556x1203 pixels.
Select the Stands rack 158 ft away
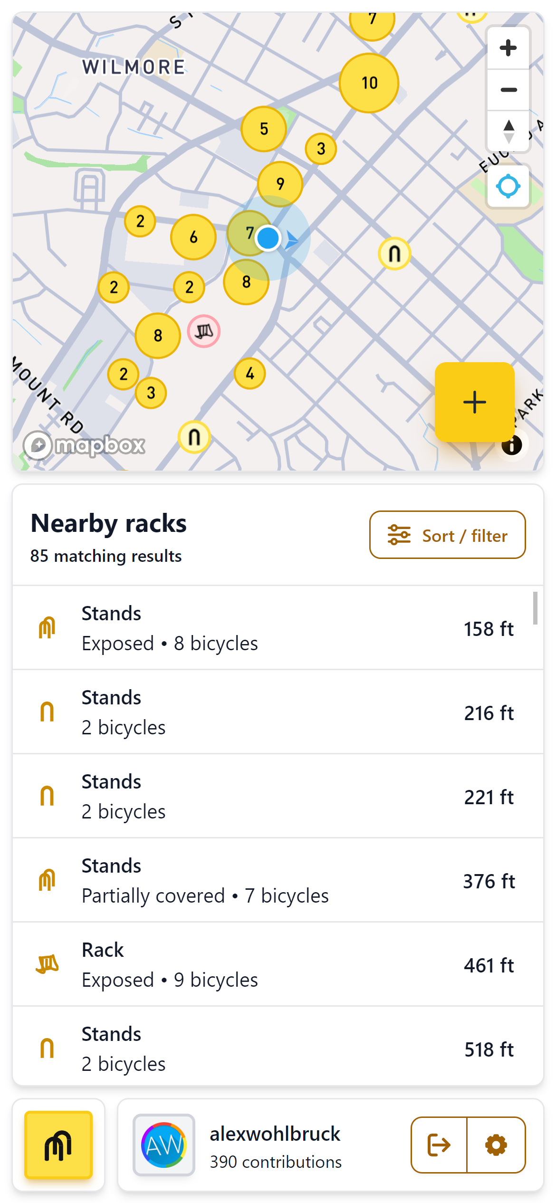[278, 628]
